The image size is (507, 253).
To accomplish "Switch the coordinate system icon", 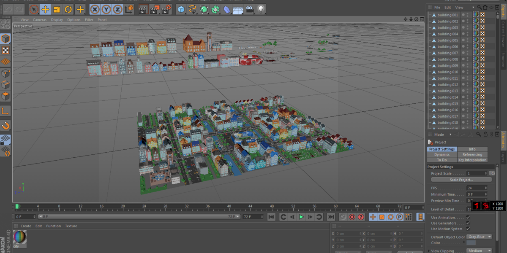I will coord(129,9).
